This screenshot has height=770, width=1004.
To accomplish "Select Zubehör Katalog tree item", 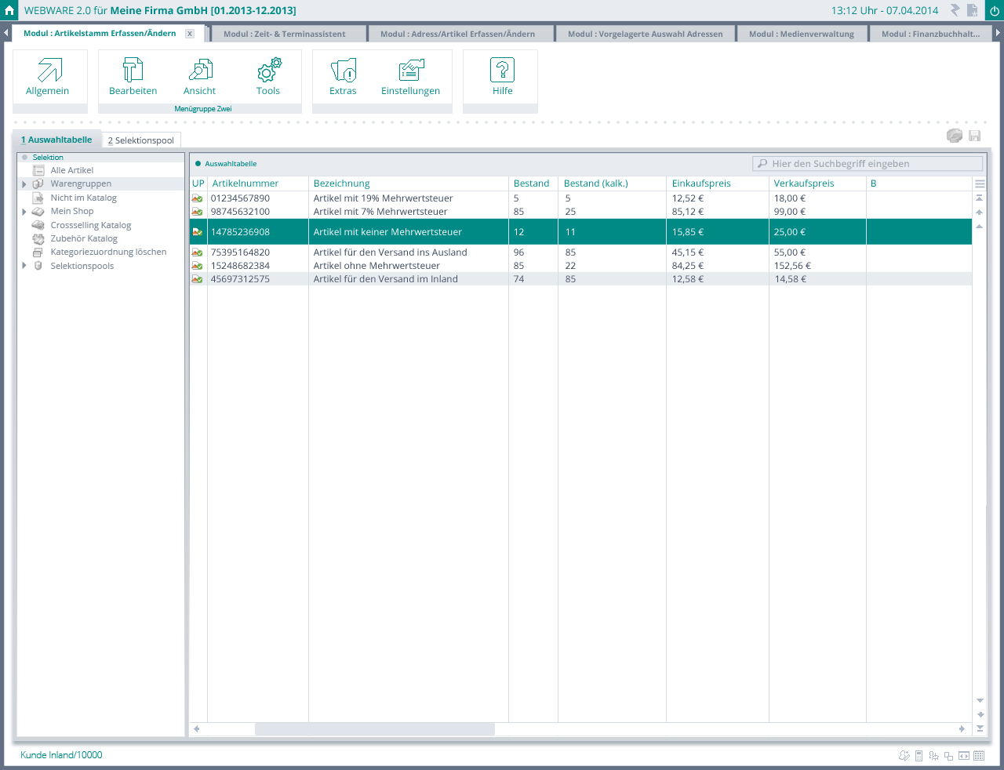I will tap(84, 238).
